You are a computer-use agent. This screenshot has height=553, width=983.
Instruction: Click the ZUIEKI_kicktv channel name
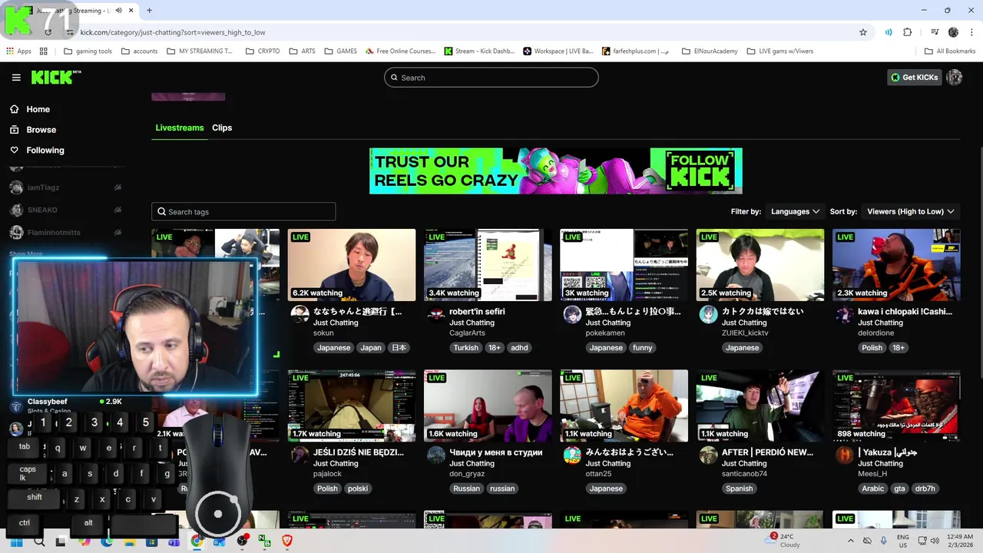point(744,333)
